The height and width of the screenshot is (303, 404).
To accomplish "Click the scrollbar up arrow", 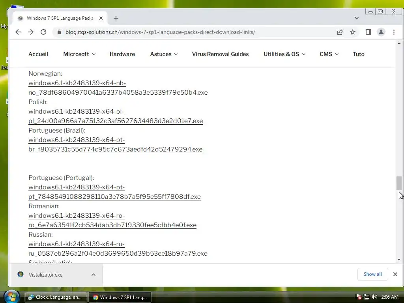I will click(399, 43).
